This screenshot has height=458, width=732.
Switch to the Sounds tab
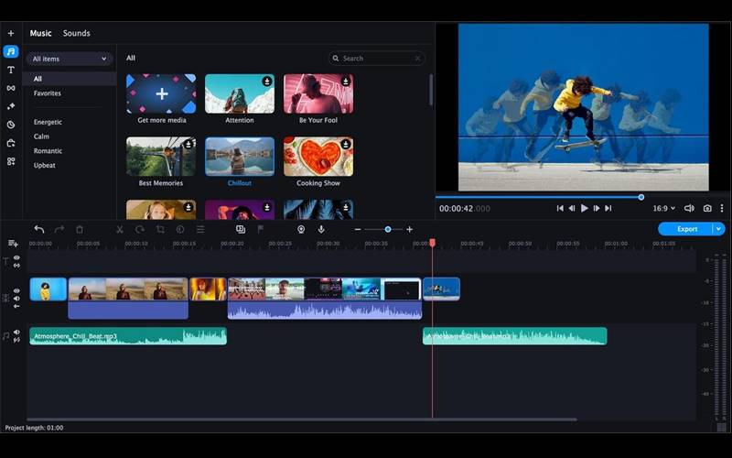click(x=76, y=33)
